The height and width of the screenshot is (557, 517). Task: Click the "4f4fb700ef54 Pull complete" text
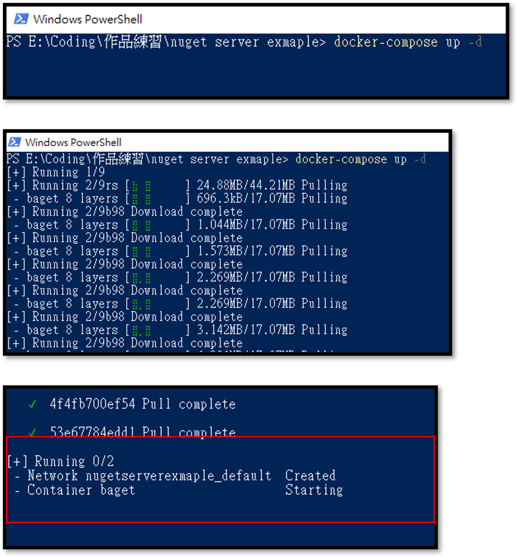[x=143, y=404]
